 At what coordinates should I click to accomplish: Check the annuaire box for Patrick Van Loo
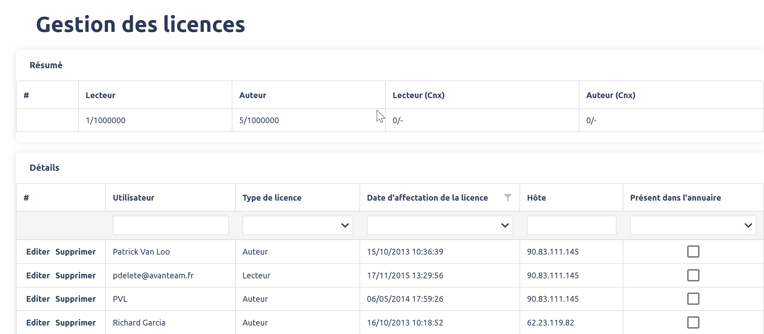coord(693,252)
